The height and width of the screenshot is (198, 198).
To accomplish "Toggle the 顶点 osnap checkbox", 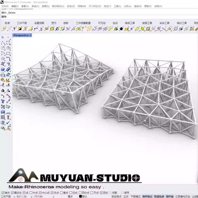I will point(101,192).
